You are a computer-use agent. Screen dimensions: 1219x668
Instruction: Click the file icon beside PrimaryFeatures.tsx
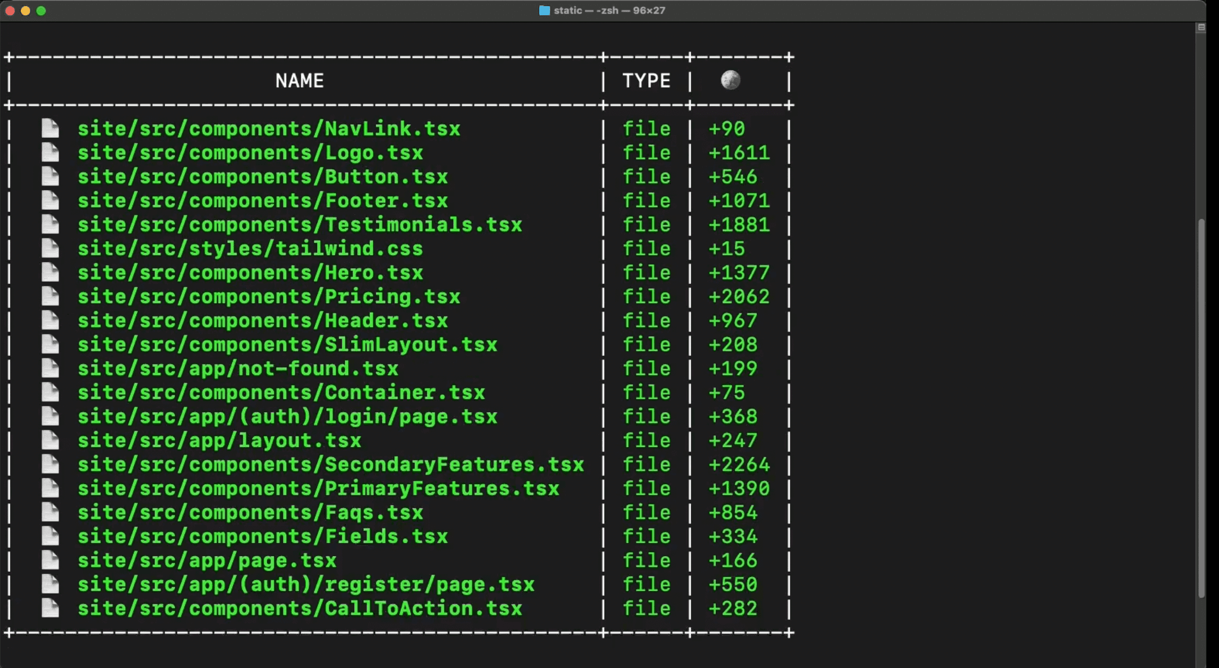[50, 488]
